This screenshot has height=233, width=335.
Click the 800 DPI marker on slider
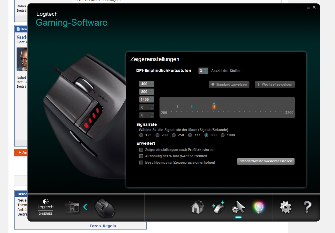[192, 107]
